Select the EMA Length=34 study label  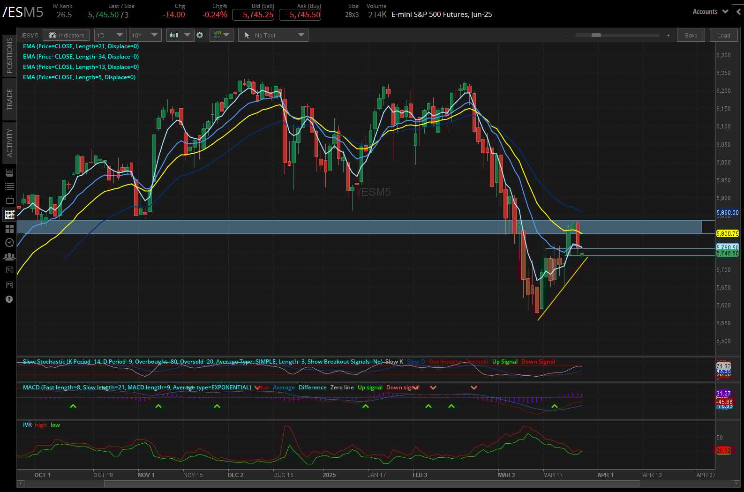pyautogui.click(x=81, y=56)
